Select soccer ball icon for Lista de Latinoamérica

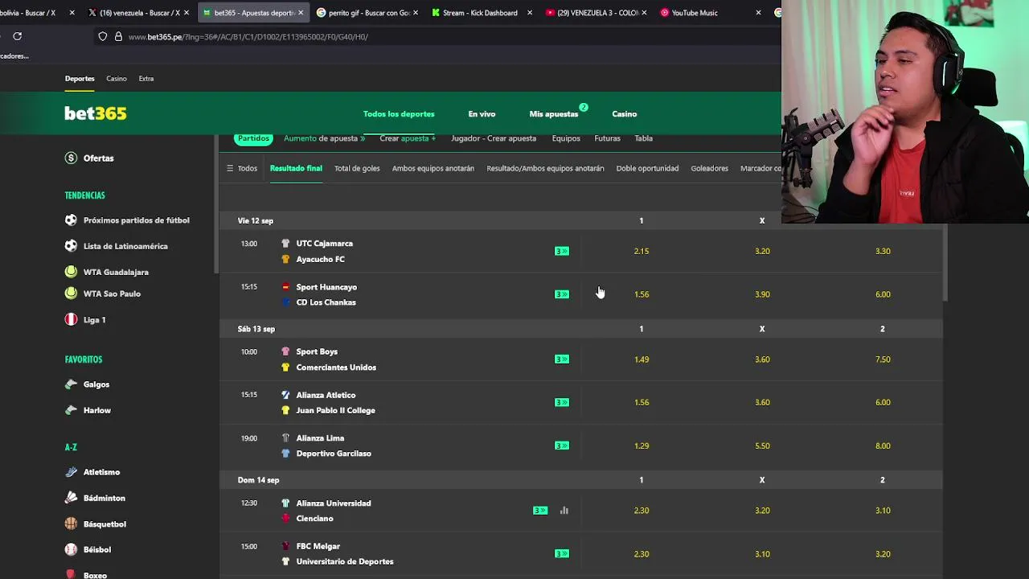[71, 246]
